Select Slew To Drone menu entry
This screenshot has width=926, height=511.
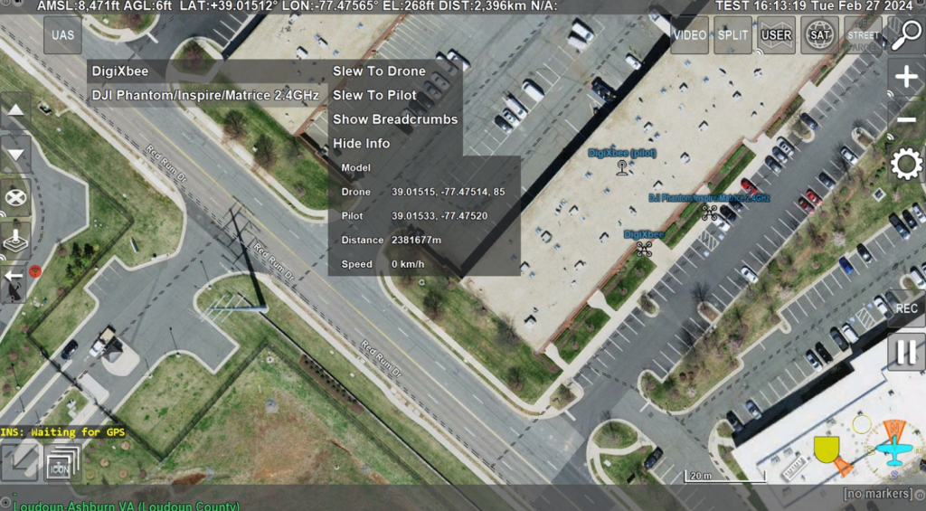pos(379,71)
